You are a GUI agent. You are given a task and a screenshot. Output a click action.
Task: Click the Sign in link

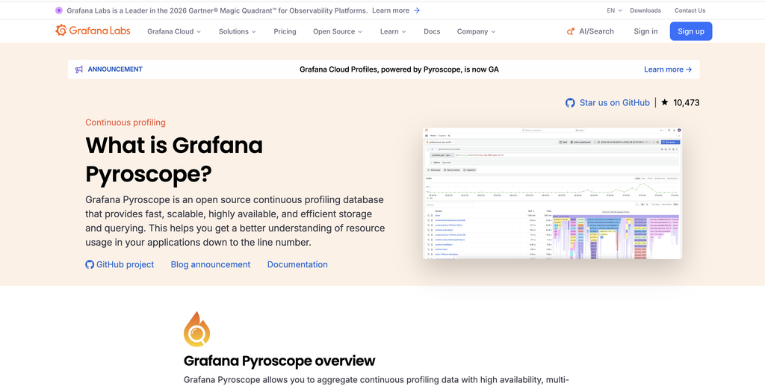click(645, 31)
